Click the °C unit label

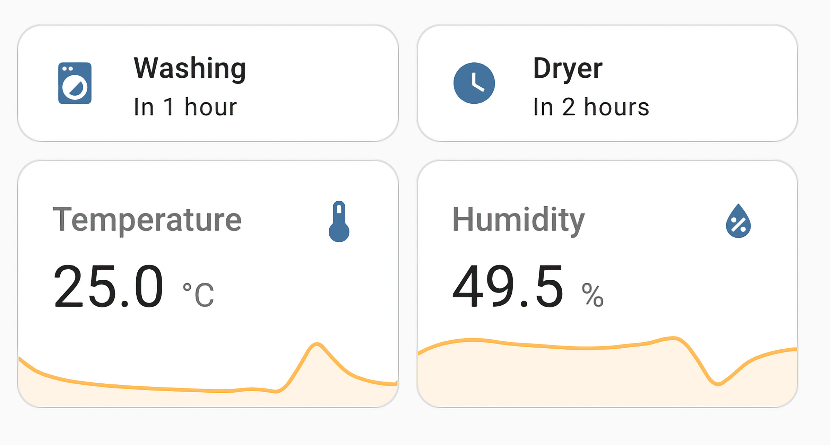(199, 295)
